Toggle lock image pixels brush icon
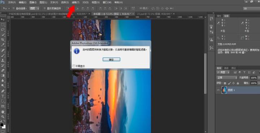260x133 pixels. click(229, 83)
